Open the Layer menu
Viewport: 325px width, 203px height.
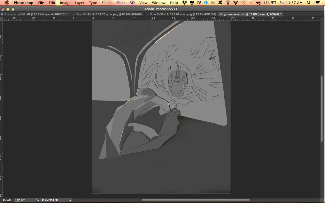pyautogui.click(x=79, y=3)
